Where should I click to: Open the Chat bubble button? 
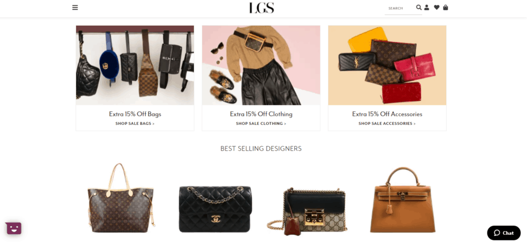click(504, 233)
